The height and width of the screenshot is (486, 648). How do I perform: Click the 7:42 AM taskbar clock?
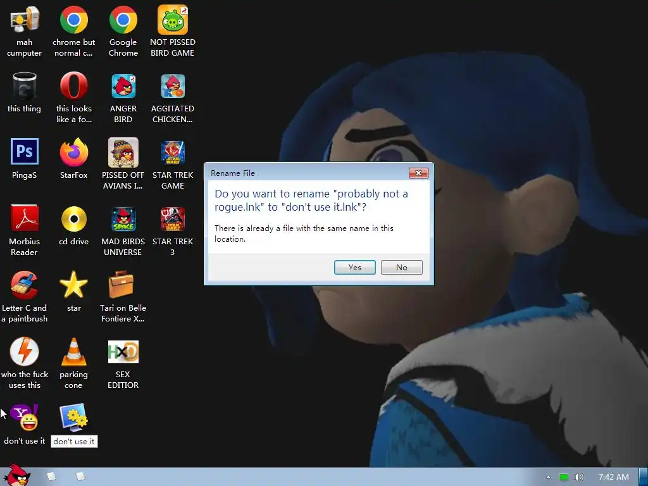coord(614,477)
